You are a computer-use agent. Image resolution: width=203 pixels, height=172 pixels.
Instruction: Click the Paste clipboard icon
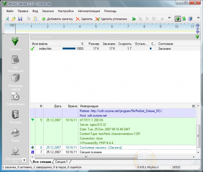click(35, 19)
